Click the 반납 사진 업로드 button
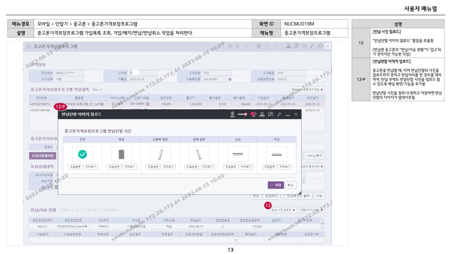The width and height of the screenshot is (451, 254). pyautogui.click(x=283, y=210)
